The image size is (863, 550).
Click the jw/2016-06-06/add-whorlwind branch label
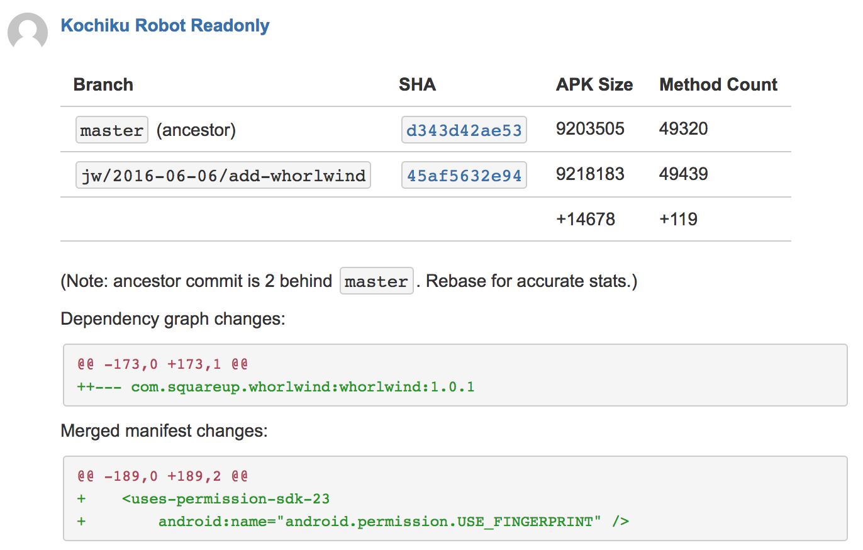pyautogui.click(x=223, y=176)
